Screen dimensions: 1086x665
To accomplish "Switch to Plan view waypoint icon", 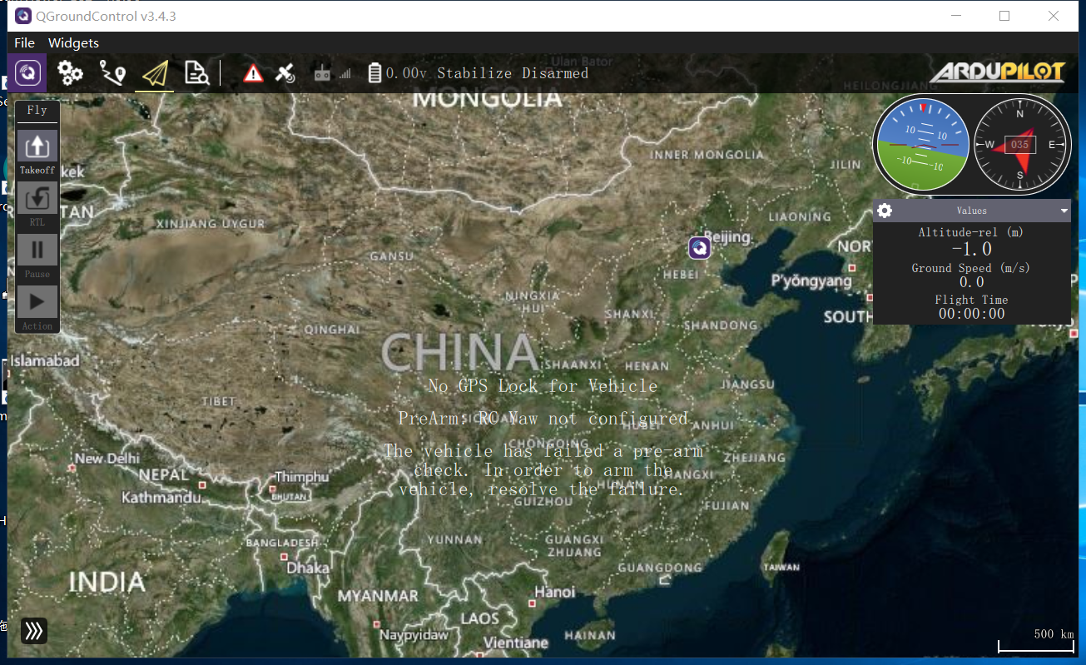I will [112, 73].
